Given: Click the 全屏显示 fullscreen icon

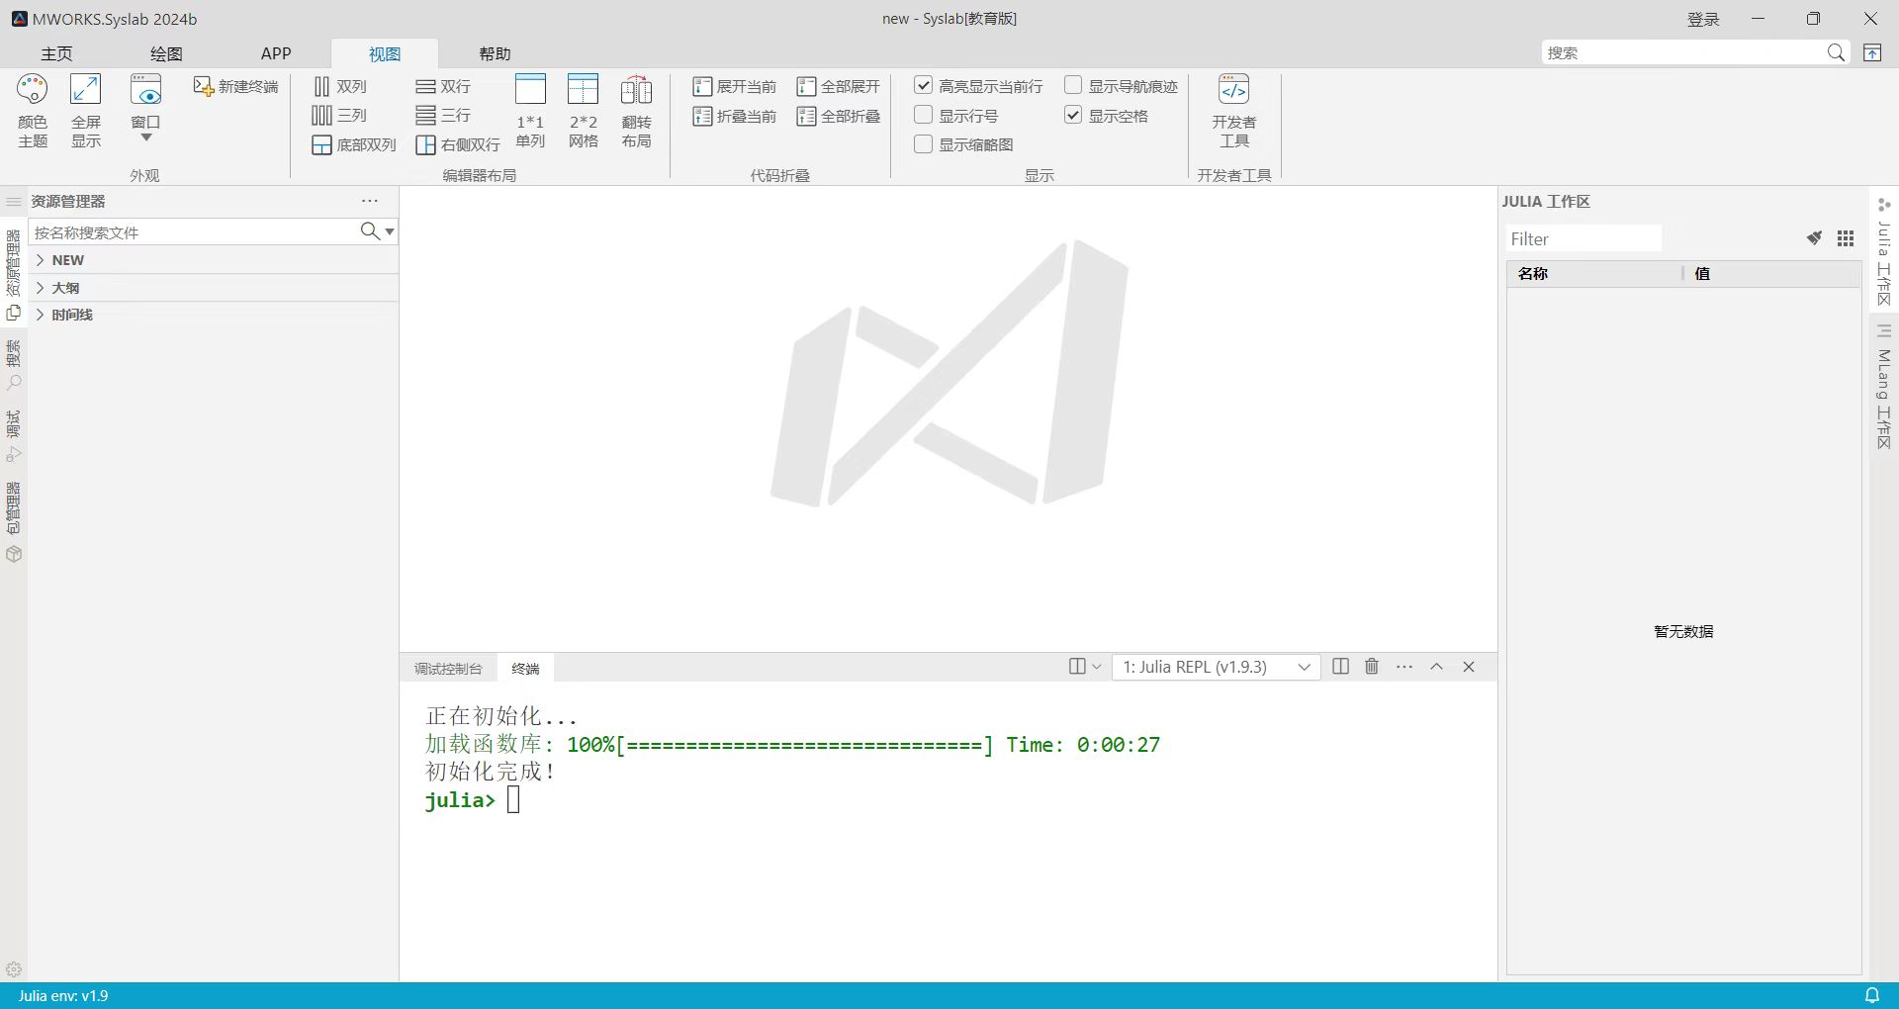Looking at the screenshot, I should click(x=86, y=110).
